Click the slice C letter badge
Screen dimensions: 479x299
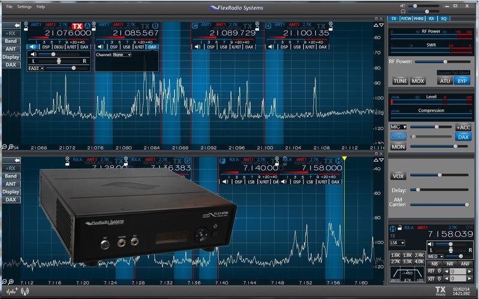(x=195, y=26)
